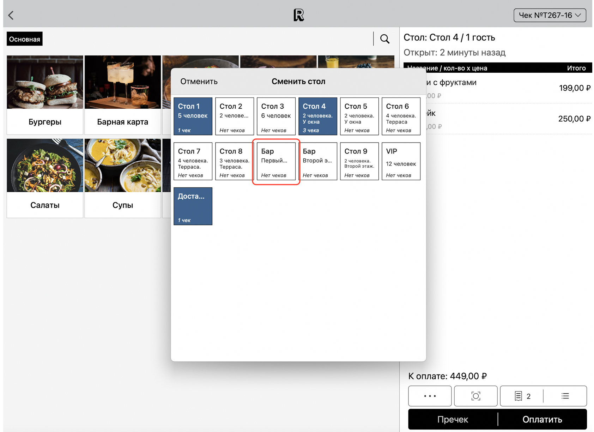Viewport: 594px width, 432px height.
Task: Pick Стол 6 on Терраса
Action: tap(401, 116)
